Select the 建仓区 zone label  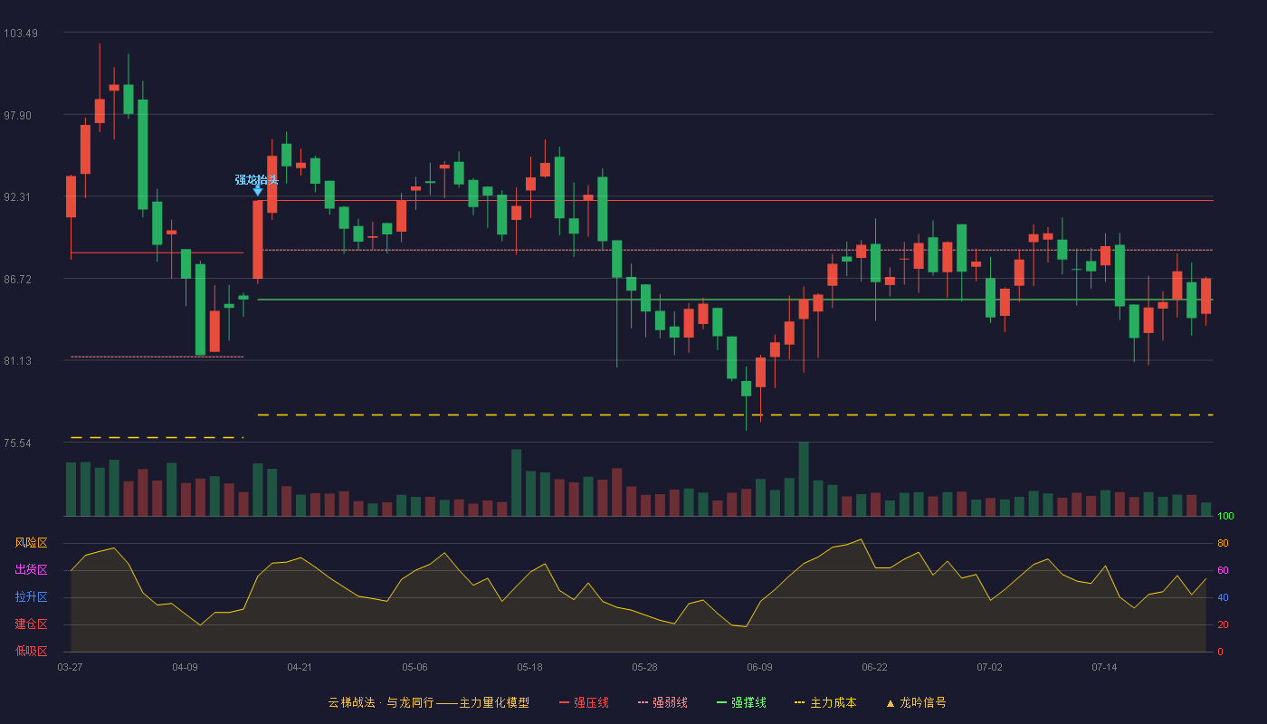(x=31, y=624)
